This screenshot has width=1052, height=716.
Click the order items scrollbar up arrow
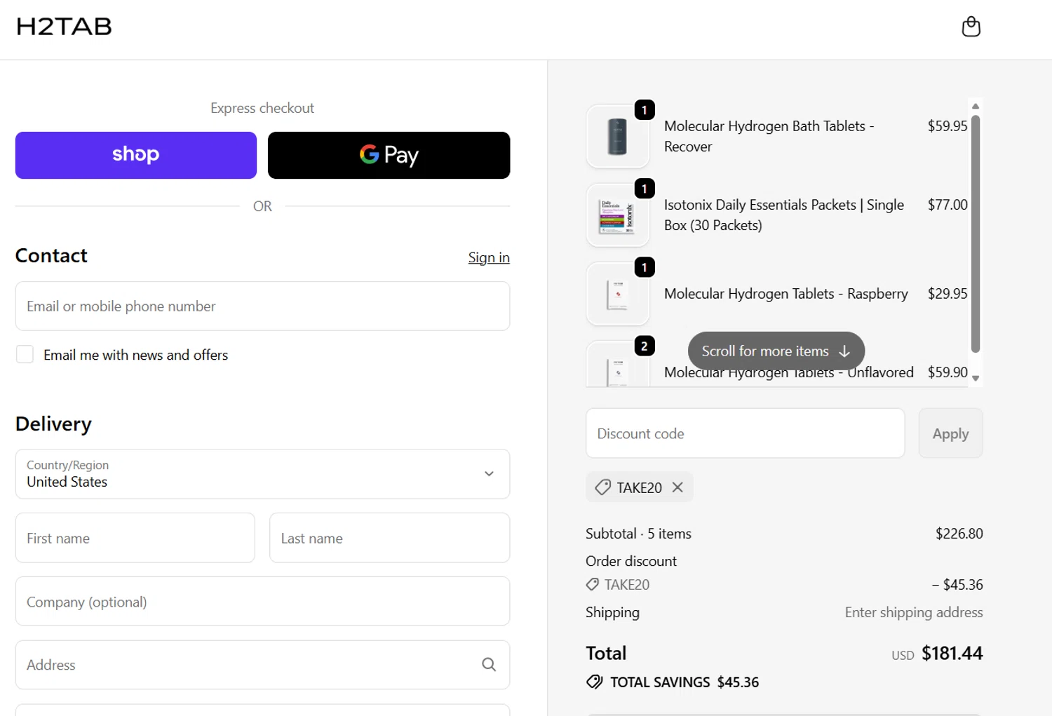975,107
